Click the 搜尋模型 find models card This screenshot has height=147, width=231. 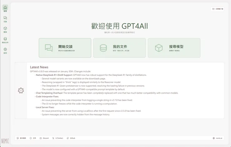pyautogui.click(x=174, y=48)
